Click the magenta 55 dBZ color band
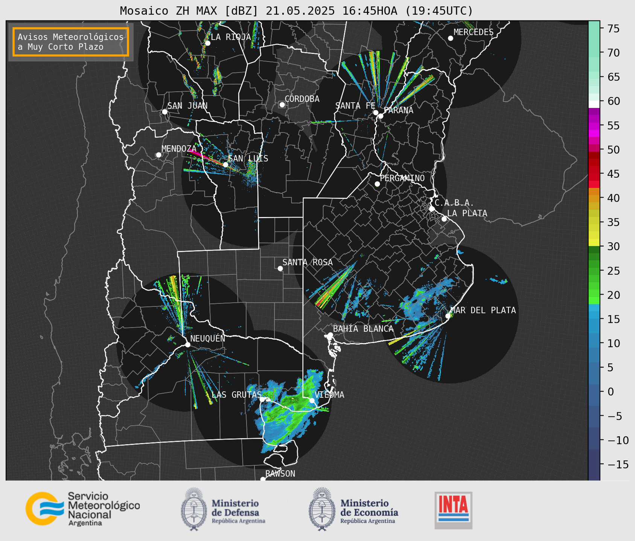Screen dimensions: 635x541 point(594,126)
